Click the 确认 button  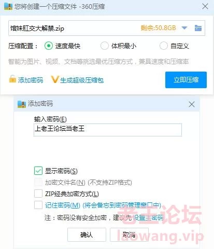click(87, 234)
